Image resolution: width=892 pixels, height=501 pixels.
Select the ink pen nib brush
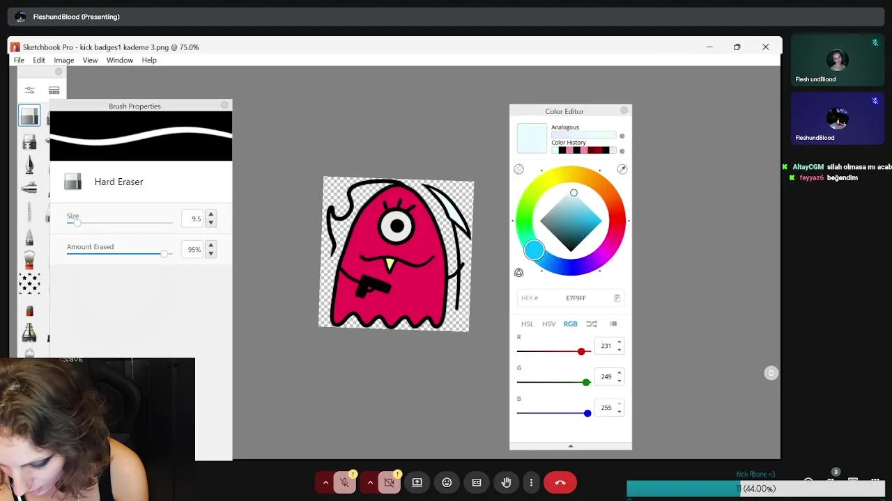[x=29, y=165]
